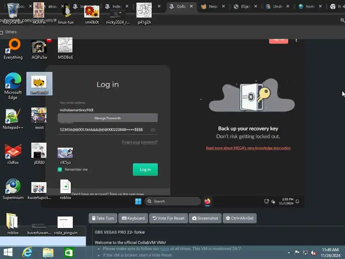Image resolution: width=345 pixels, height=259 pixels.
Task: Launch Notepad++ shortcut
Action: coord(13,119)
